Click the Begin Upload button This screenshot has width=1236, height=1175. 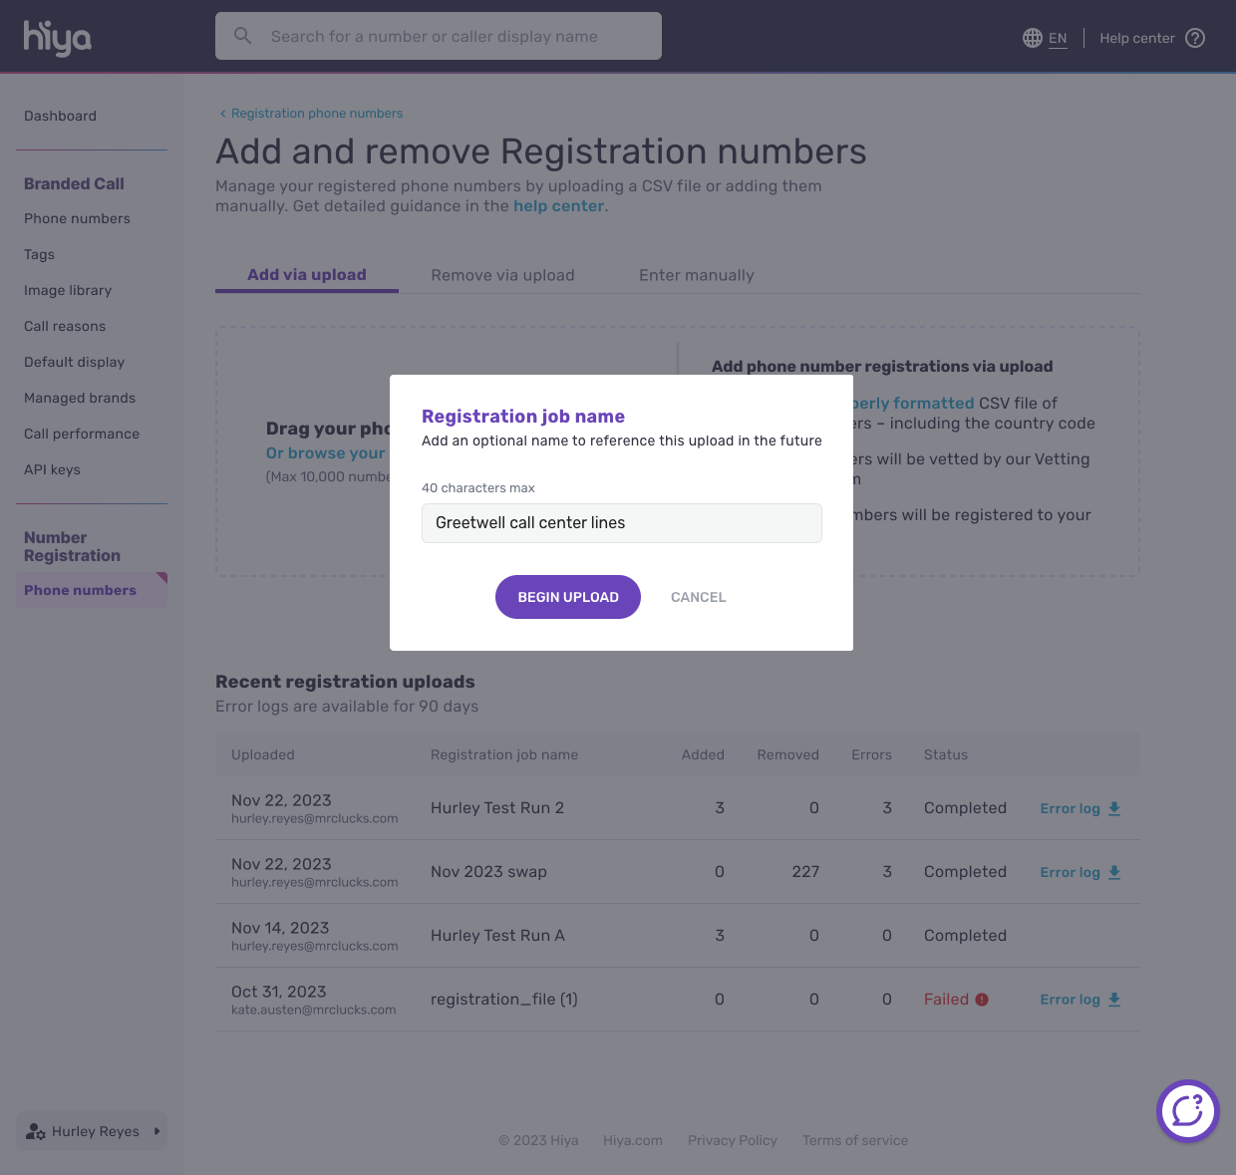[568, 597]
